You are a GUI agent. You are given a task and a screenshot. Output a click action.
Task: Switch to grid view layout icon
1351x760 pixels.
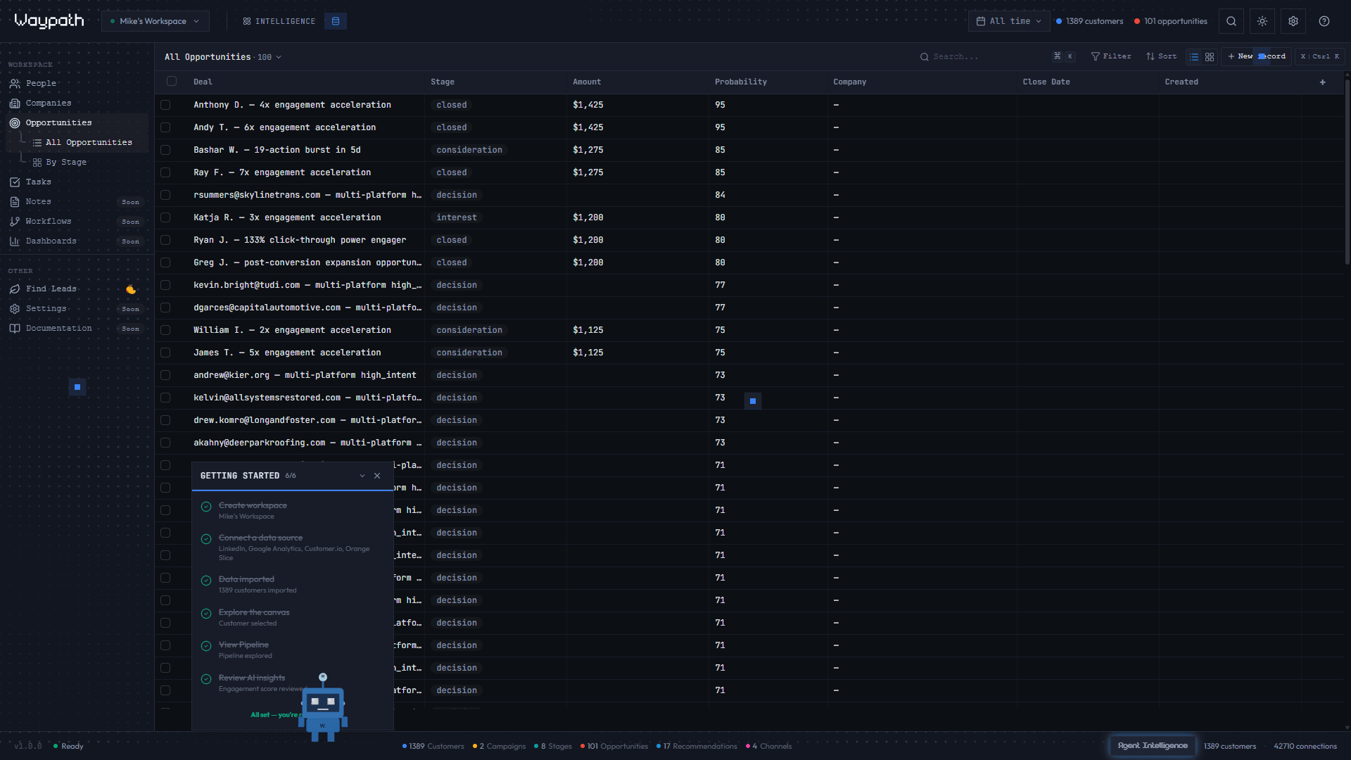[1210, 57]
